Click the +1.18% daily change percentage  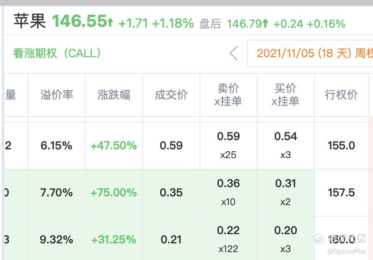[173, 24]
